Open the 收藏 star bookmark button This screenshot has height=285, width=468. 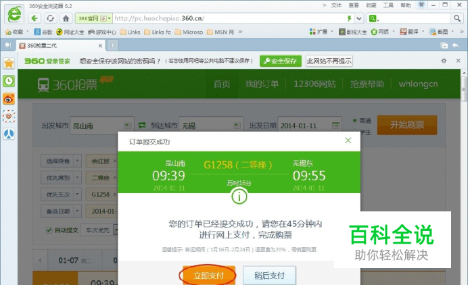click(14, 32)
